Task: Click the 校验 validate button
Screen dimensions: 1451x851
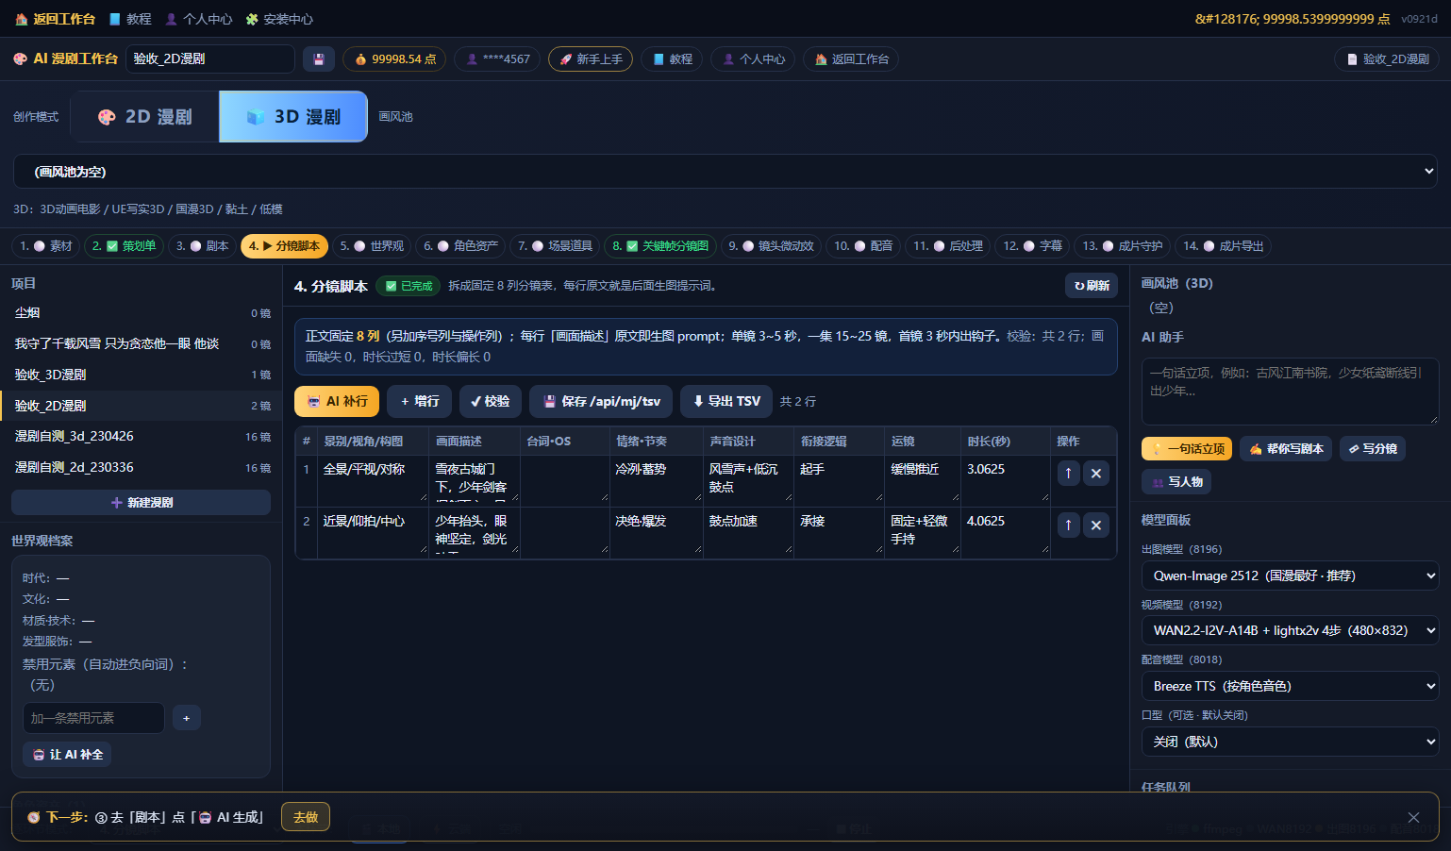Action: pyautogui.click(x=491, y=401)
